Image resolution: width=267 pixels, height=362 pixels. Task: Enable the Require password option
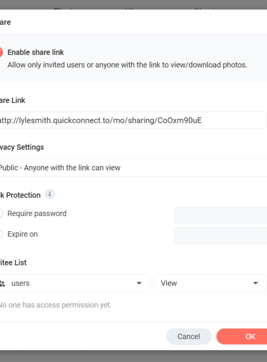(x=1, y=213)
